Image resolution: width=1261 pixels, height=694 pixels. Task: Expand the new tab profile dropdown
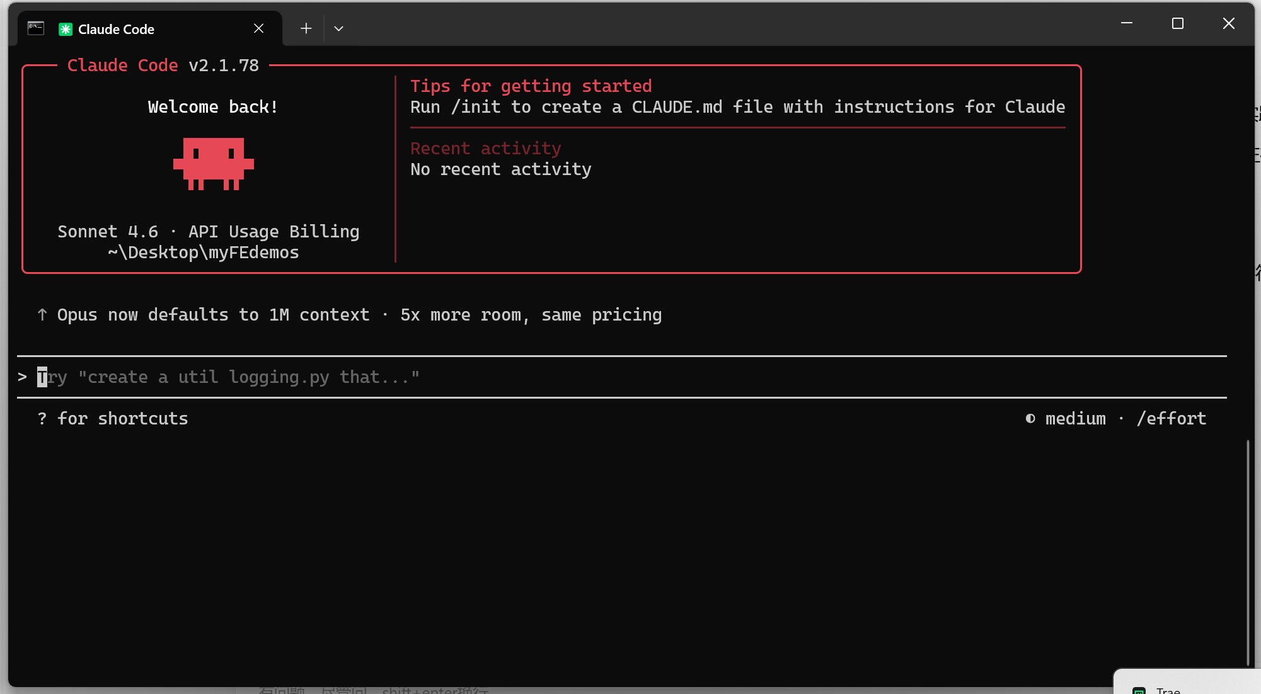(338, 28)
